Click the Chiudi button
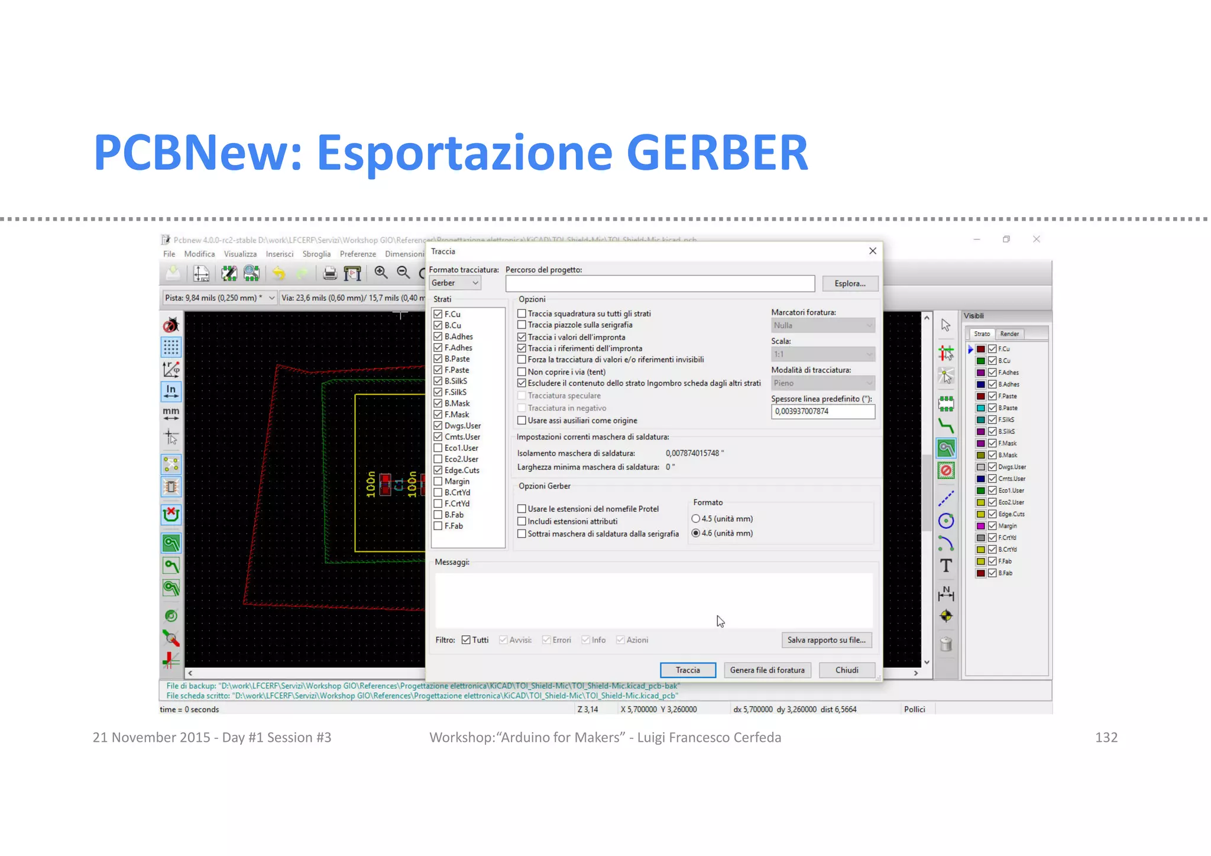The height and width of the screenshot is (856, 1211). (x=847, y=670)
